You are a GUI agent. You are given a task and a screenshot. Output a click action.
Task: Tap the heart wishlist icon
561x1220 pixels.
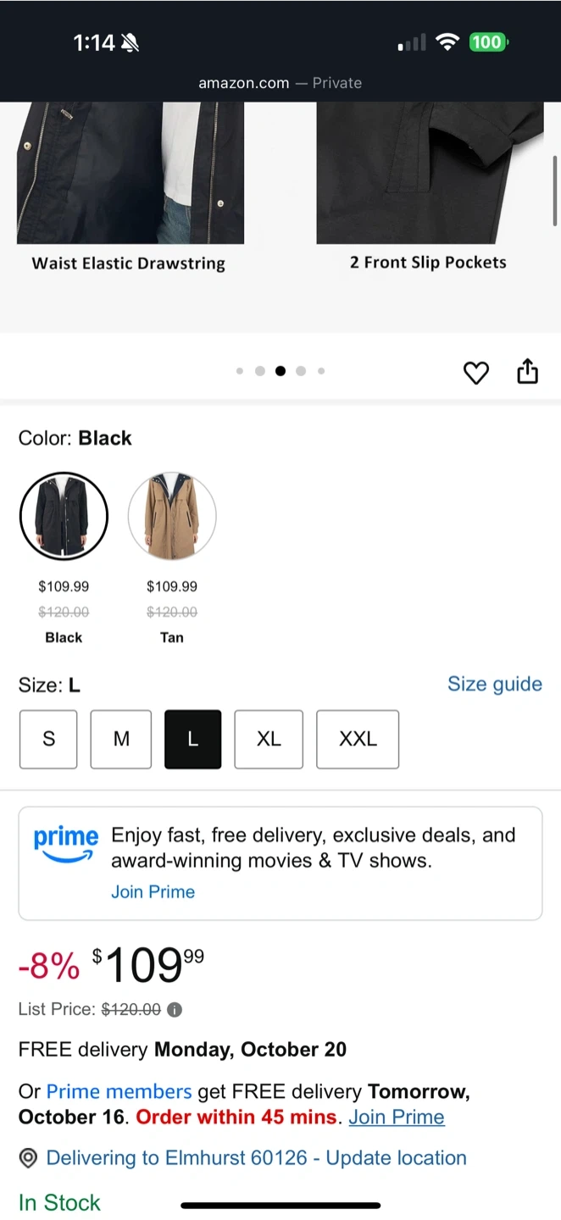[476, 373]
